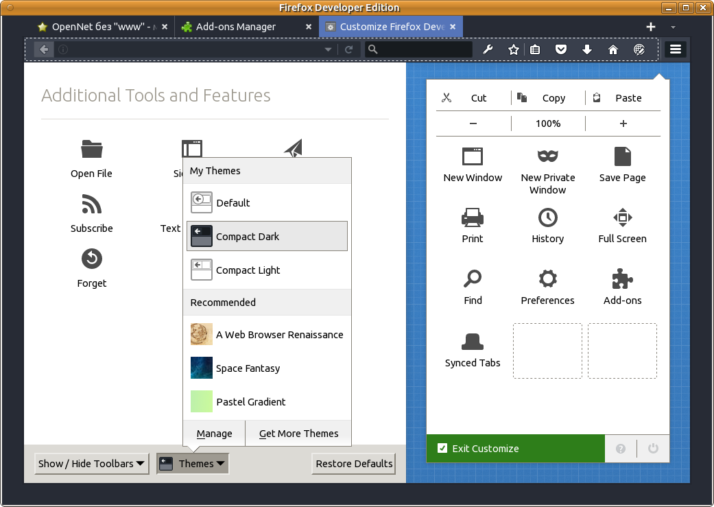Image resolution: width=714 pixels, height=507 pixels.
Task: Click the Add-ons puzzle piece icon
Action: 622,279
